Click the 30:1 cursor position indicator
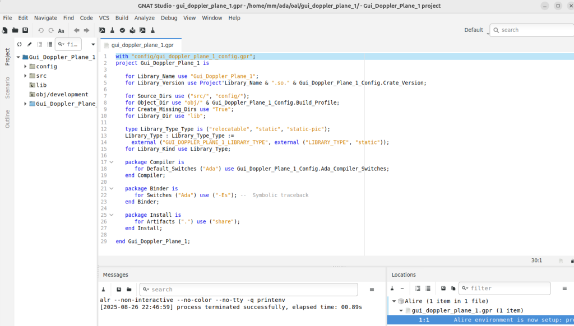The height and width of the screenshot is (326, 574). [536, 260]
